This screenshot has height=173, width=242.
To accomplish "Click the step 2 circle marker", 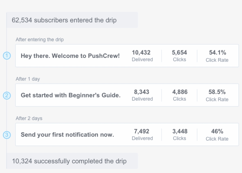I will [x=7, y=95].
